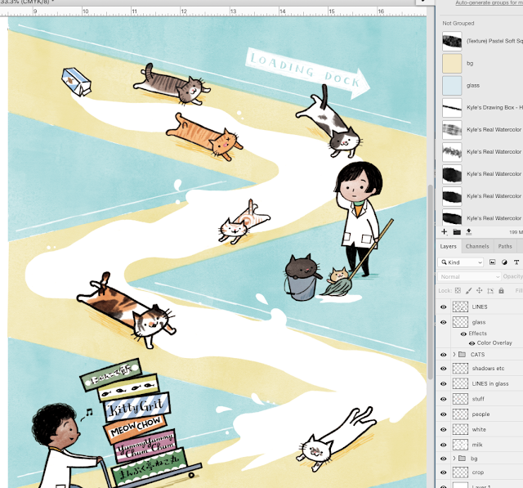Hide the milk layer
This screenshot has width=523, height=488.
[443, 445]
